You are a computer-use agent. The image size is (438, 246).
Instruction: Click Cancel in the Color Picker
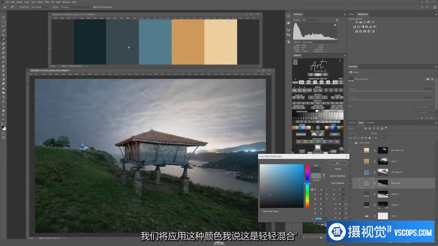337,169
